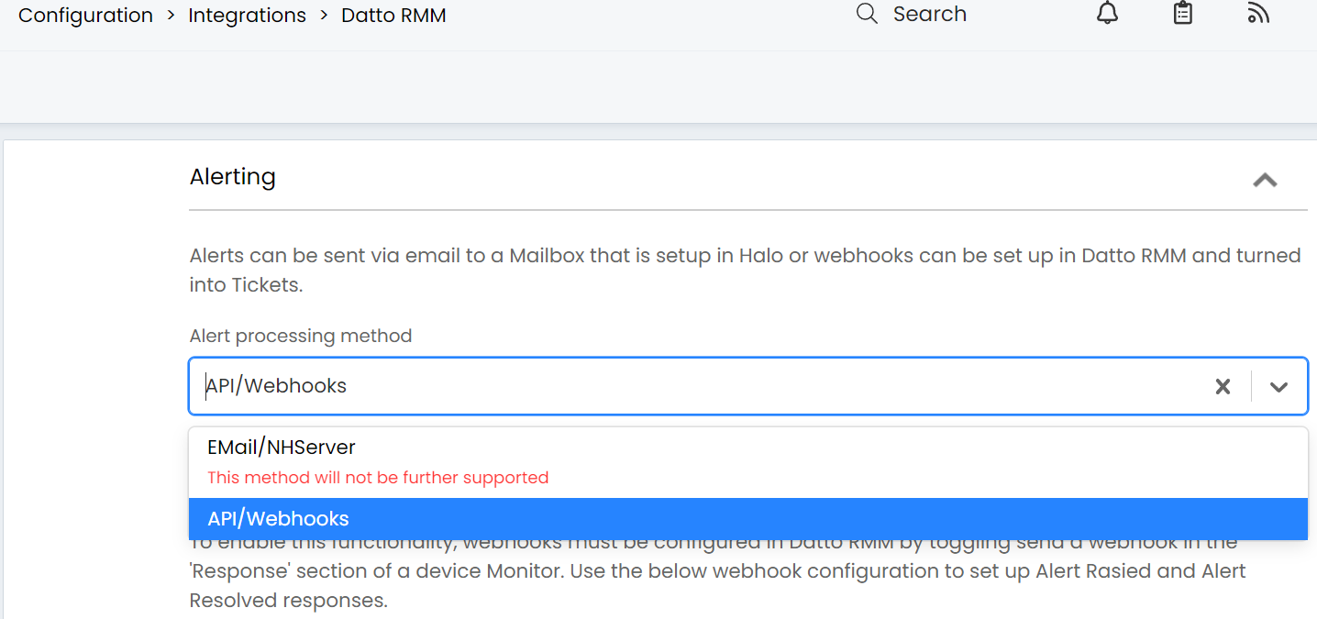Toggle the alert processing method dropdown arrow
The width and height of the screenshot is (1317, 619).
point(1278,387)
